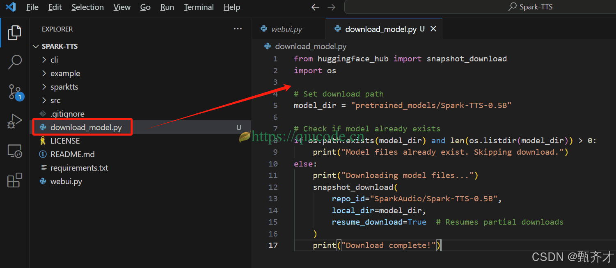
Task: Open Explorer's more actions ellipsis
Action: pyautogui.click(x=238, y=29)
